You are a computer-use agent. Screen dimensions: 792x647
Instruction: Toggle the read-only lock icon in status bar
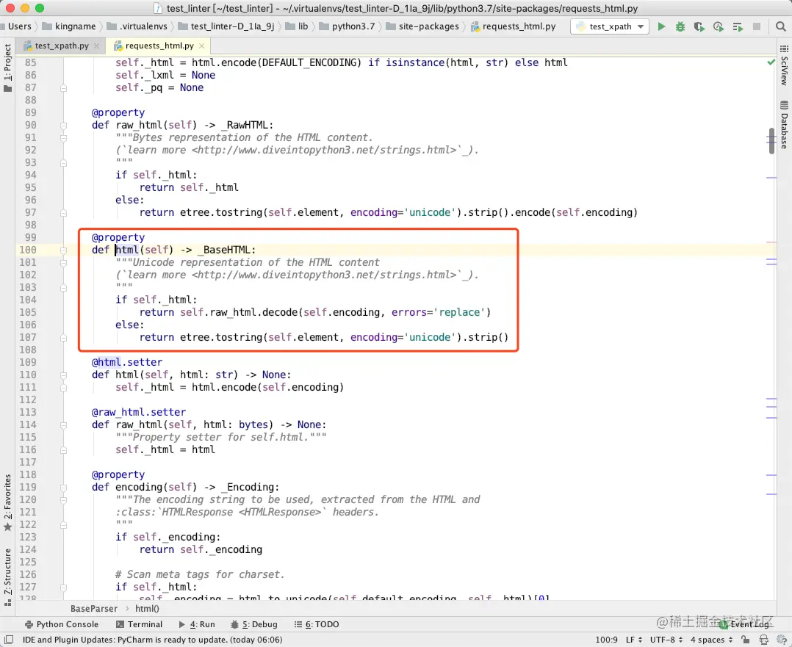745,640
